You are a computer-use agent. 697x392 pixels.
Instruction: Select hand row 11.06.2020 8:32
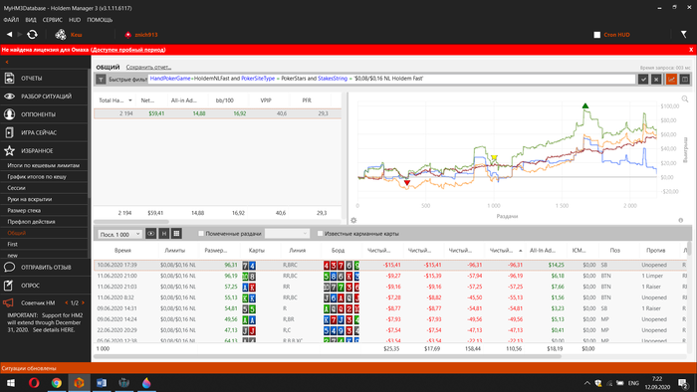coord(390,297)
